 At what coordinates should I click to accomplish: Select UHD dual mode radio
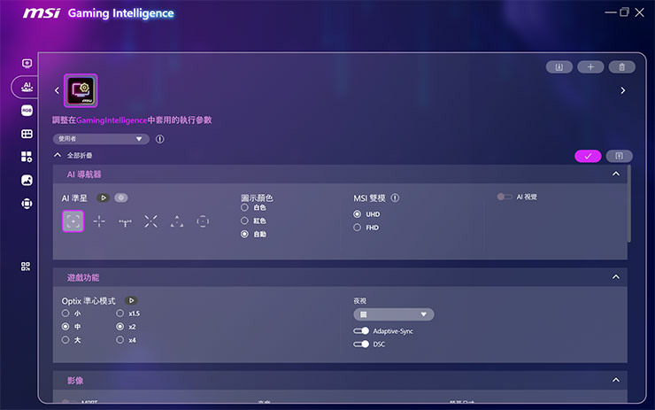[358, 214]
